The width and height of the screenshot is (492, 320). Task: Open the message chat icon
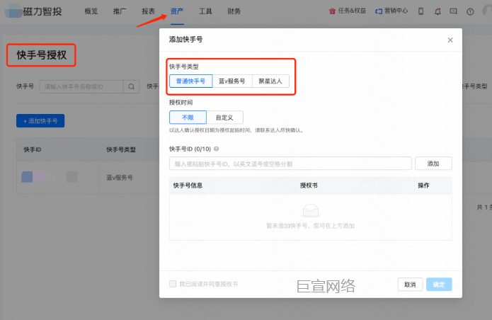tap(453, 11)
